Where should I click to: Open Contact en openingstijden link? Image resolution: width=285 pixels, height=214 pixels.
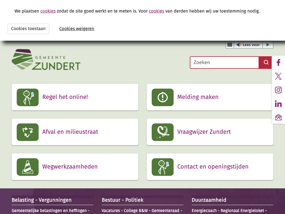[213, 167]
